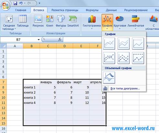Image resolution: width=159 pixels, height=133 pixels.
Task: Select row 16 header
Action: click(x=3, y=128)
